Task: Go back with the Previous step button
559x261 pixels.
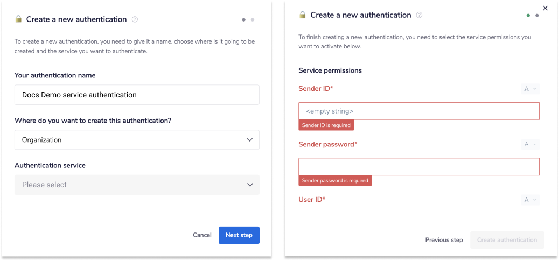Action: pyautogui.click(x=444, y=240)
